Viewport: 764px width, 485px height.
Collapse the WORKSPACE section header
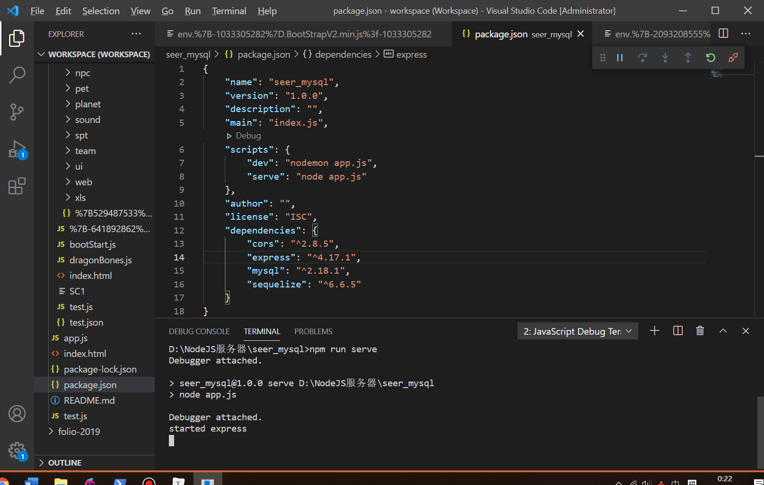pos(95,54)
